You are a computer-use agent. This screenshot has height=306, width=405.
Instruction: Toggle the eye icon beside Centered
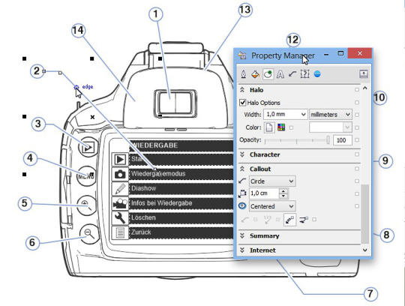[242, 206]
